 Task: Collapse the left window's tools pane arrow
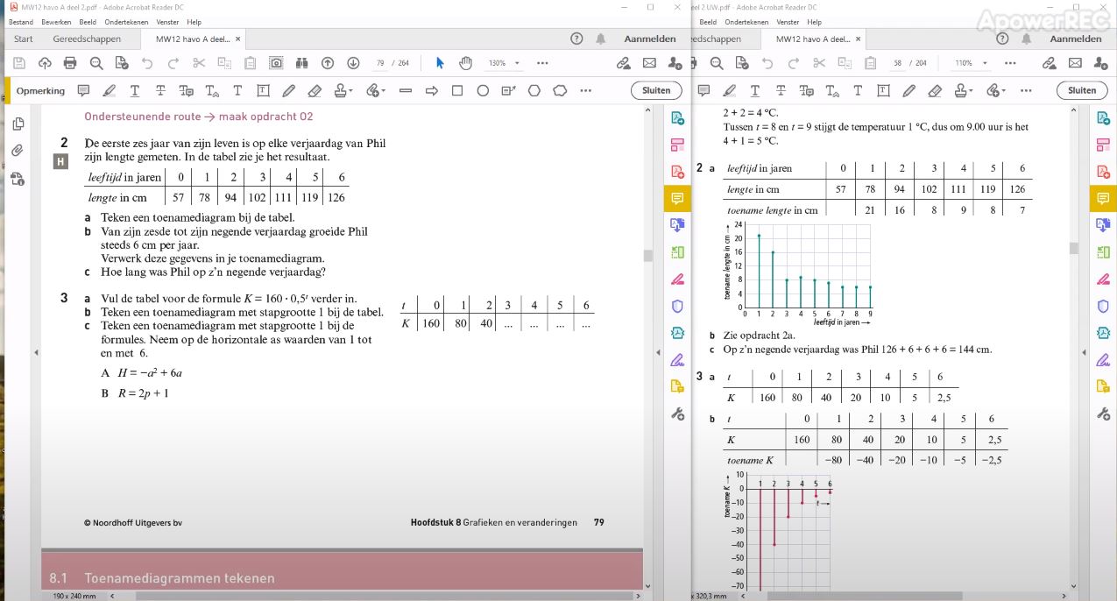tap(660, 352)
